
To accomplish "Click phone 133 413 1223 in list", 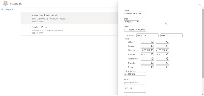I will coord(37,33).
